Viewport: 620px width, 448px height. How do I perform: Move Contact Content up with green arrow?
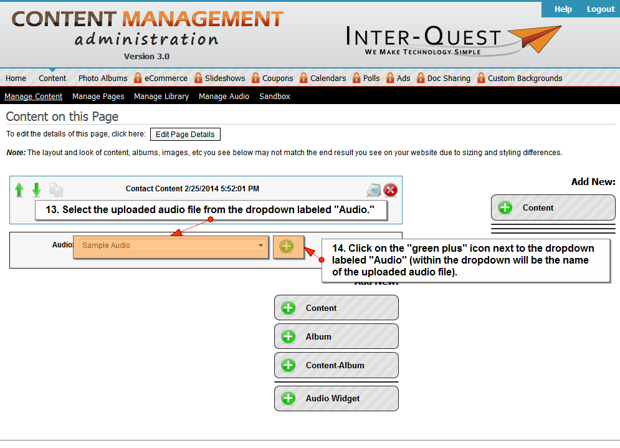pyautogui.click(x=19, y=189)
